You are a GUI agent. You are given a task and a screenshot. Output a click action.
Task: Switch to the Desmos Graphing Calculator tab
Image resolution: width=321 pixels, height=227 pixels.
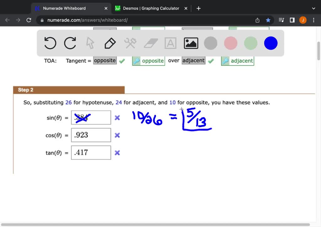[x=150, y=8]
